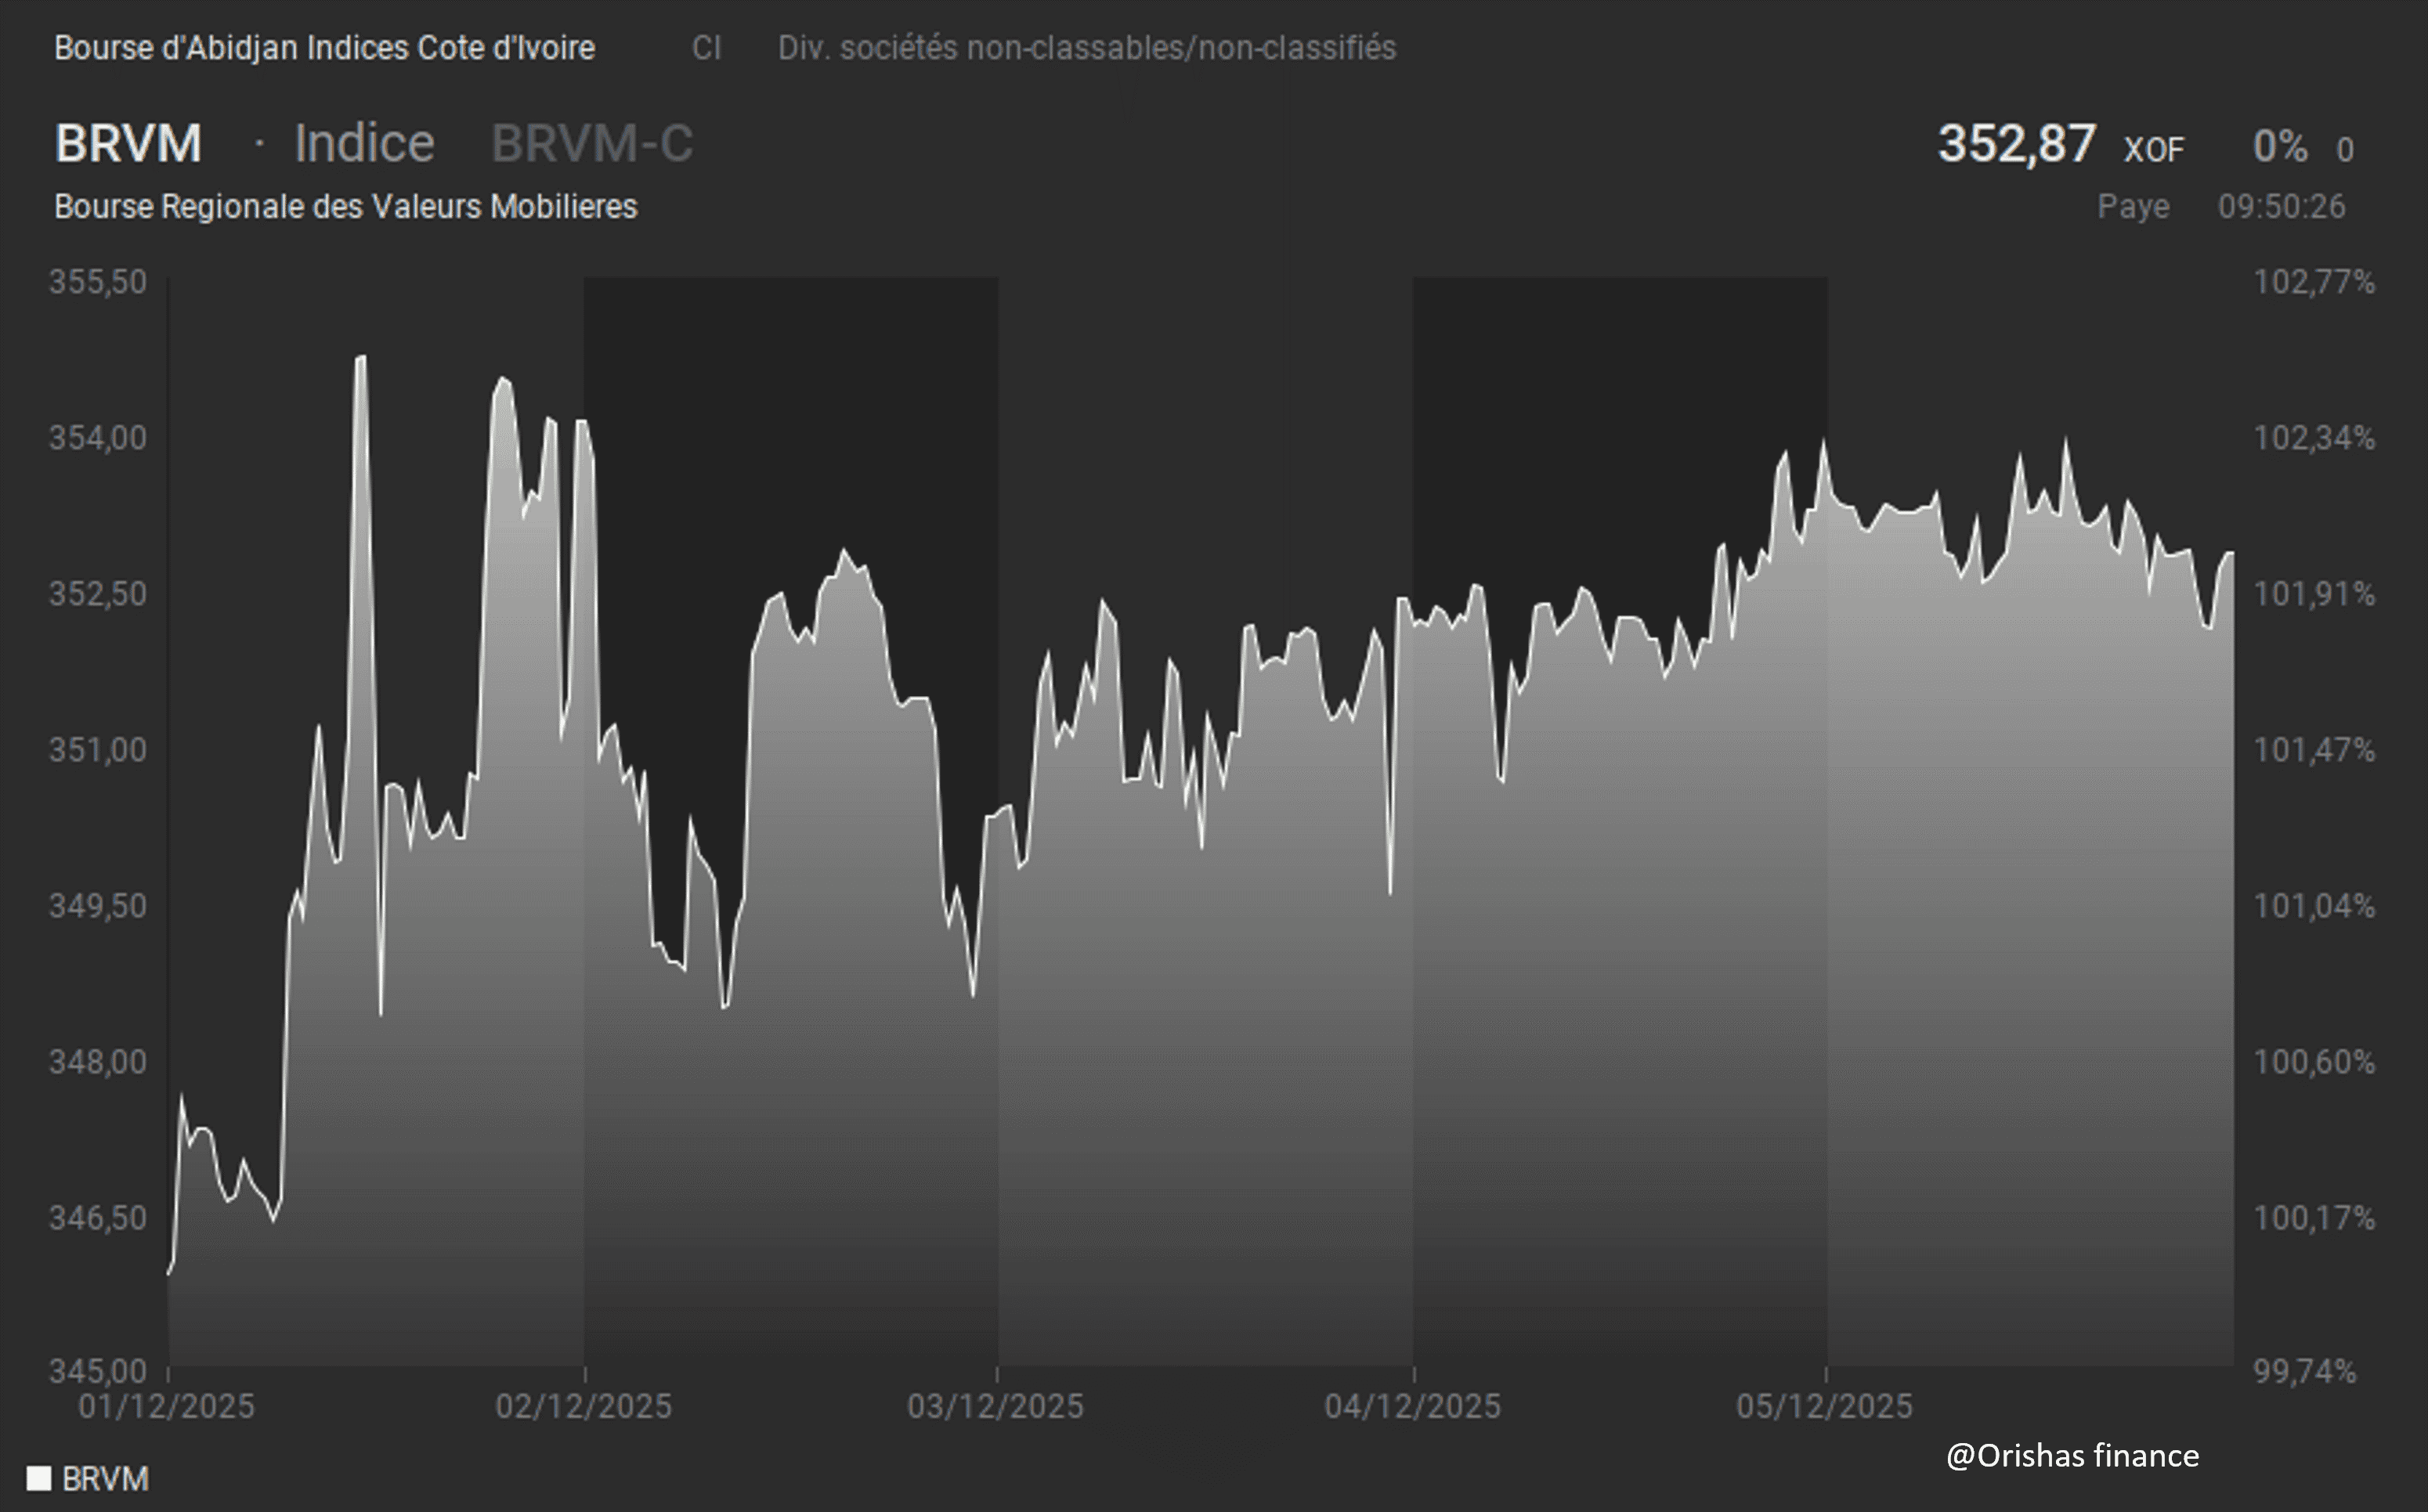The image size is (2428, 1512).
Task: Click the 0% change indicator
Action: [x=2279, y=147]
